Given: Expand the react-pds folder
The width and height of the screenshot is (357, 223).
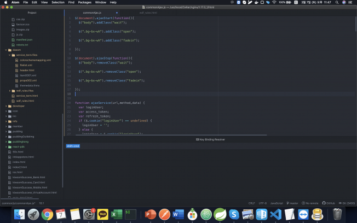Looking at the screenshot, I should click(20, 146).
